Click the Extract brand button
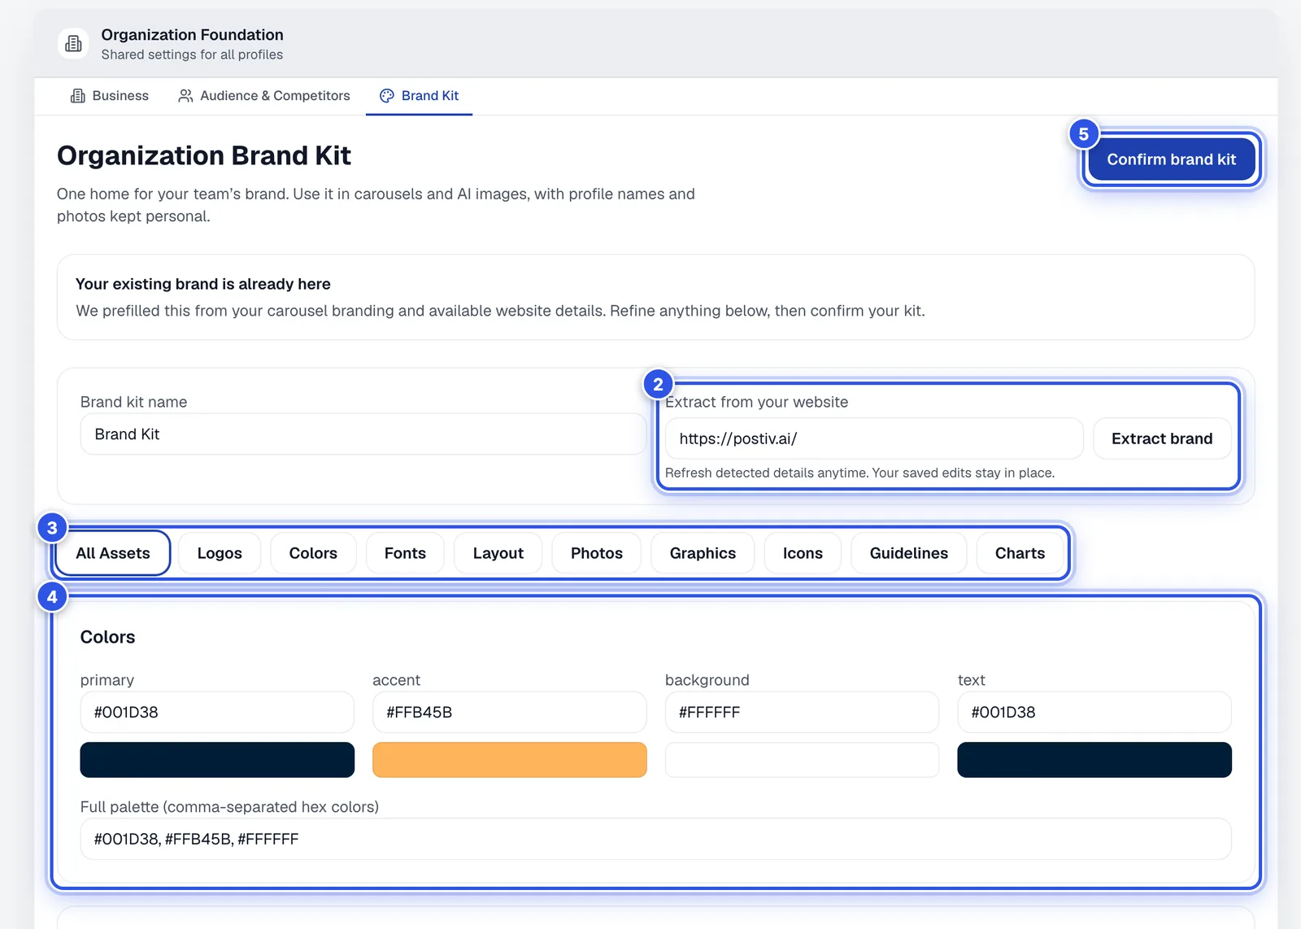Image resolution: width=1301 pixels, height=929 pixels. [x=1162, y=438]
